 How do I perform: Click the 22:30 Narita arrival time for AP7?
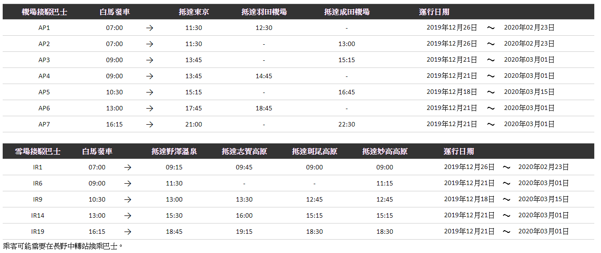click(347, 124)
